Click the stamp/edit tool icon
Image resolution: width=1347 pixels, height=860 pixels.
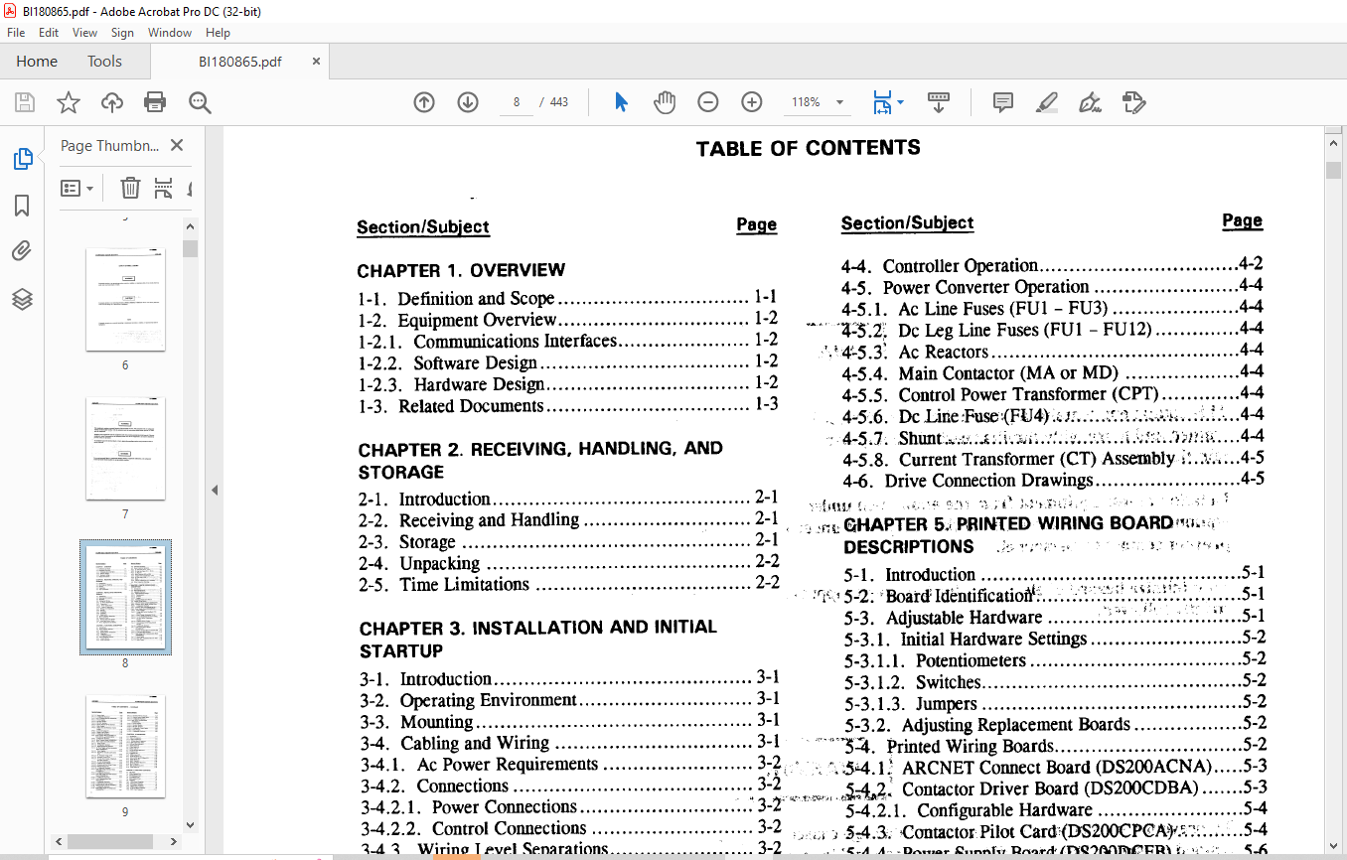pyautogui.click(x=1133, y=102)
